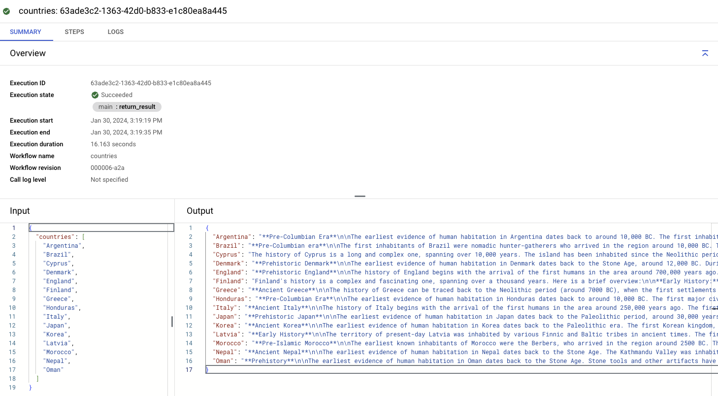Click the main : return_result step chip
Screen dimensions: 718x396
[x=127, y=107]
